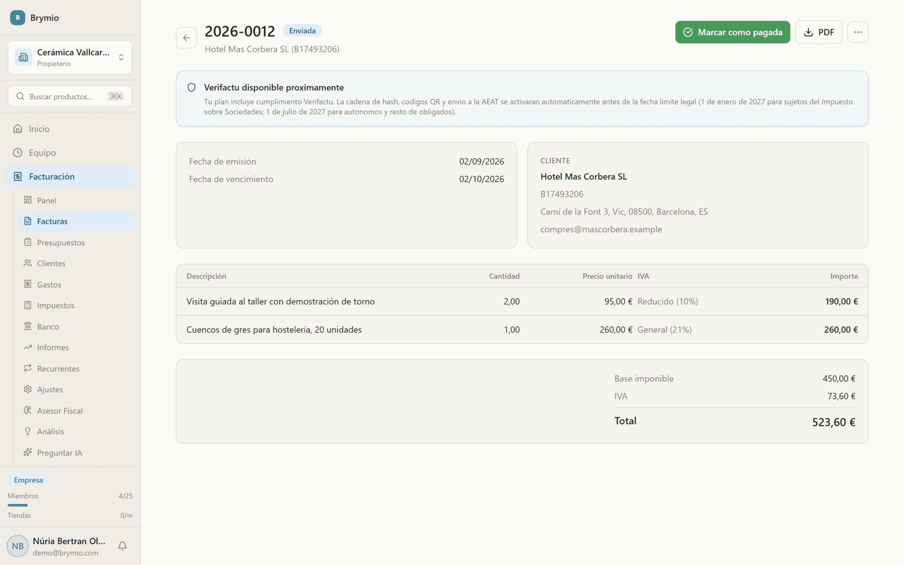Image resolution: width=904 pixels, height=565 pixels.
Task: Click the Gastos receipt icon
Action: (28, 284)
